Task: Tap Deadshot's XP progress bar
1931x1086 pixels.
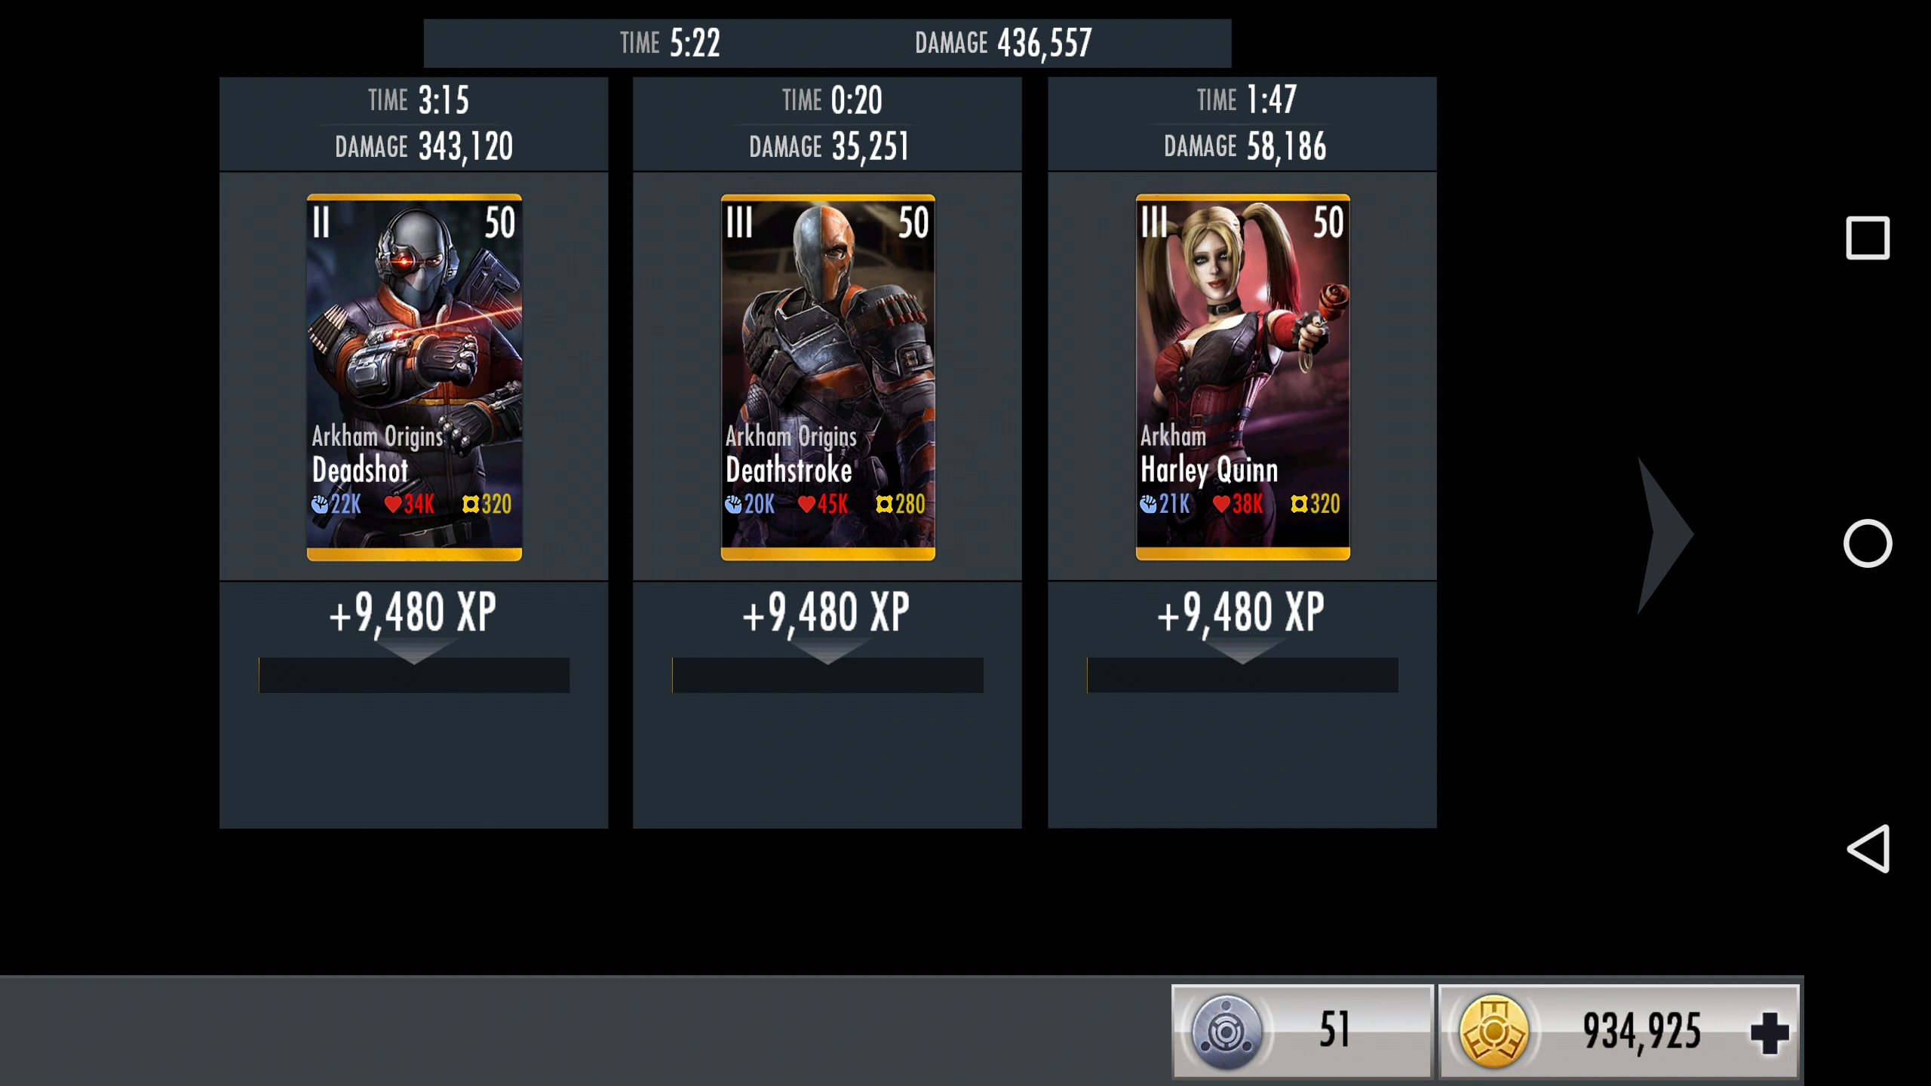Action: pos(414,675)
